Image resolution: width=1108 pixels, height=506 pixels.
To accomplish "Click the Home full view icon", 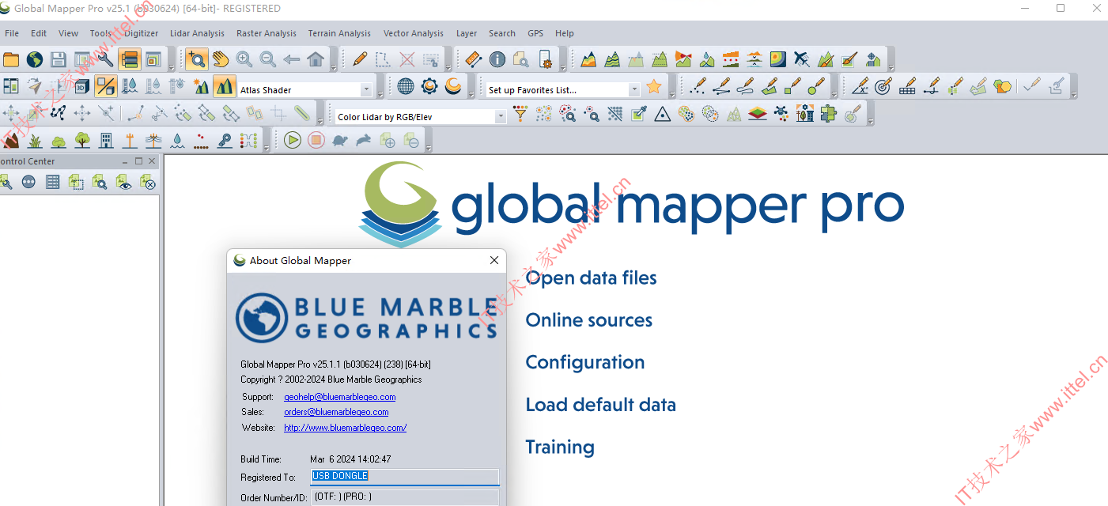I will [316, 59].
